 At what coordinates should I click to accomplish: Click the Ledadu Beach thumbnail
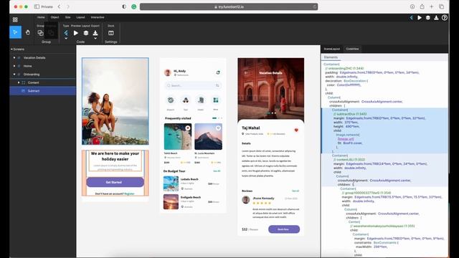click(x=171, y=183)
